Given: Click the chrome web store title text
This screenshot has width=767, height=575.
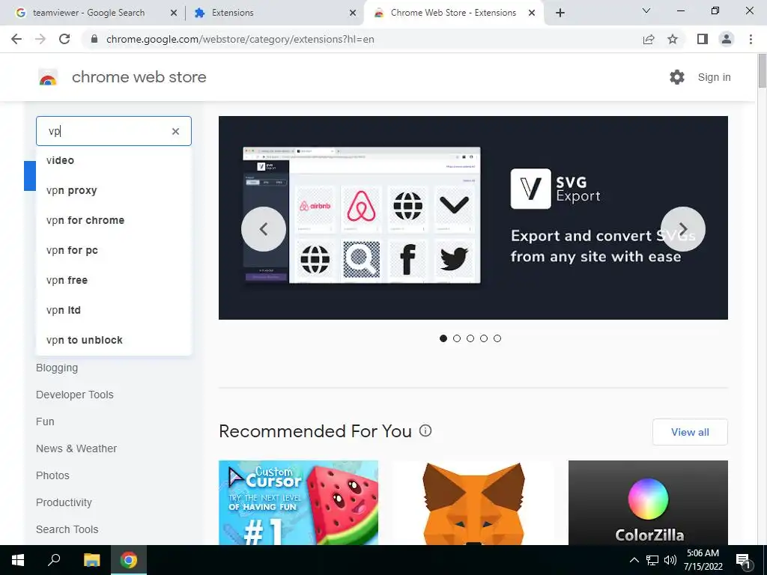Looking at the screenshot, I should [x=139, y=77].
